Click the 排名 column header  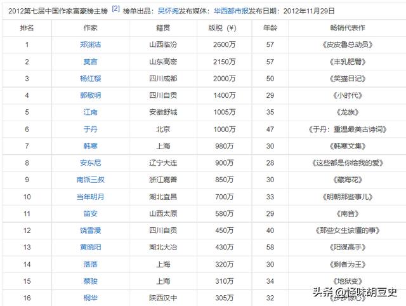(27, 28)
